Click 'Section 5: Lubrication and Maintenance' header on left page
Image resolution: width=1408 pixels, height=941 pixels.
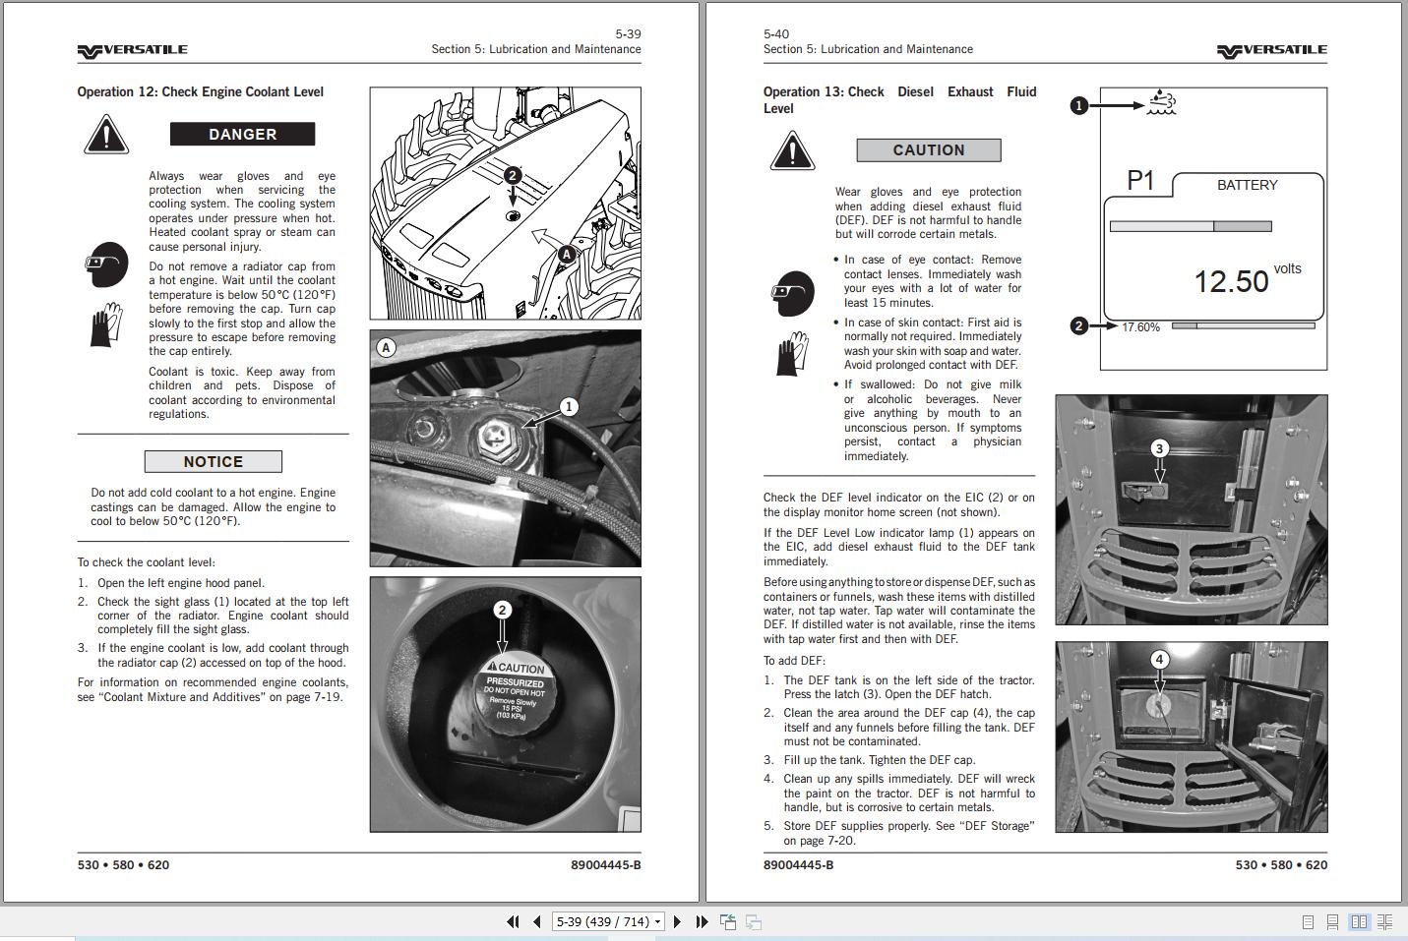pos(536,49)
